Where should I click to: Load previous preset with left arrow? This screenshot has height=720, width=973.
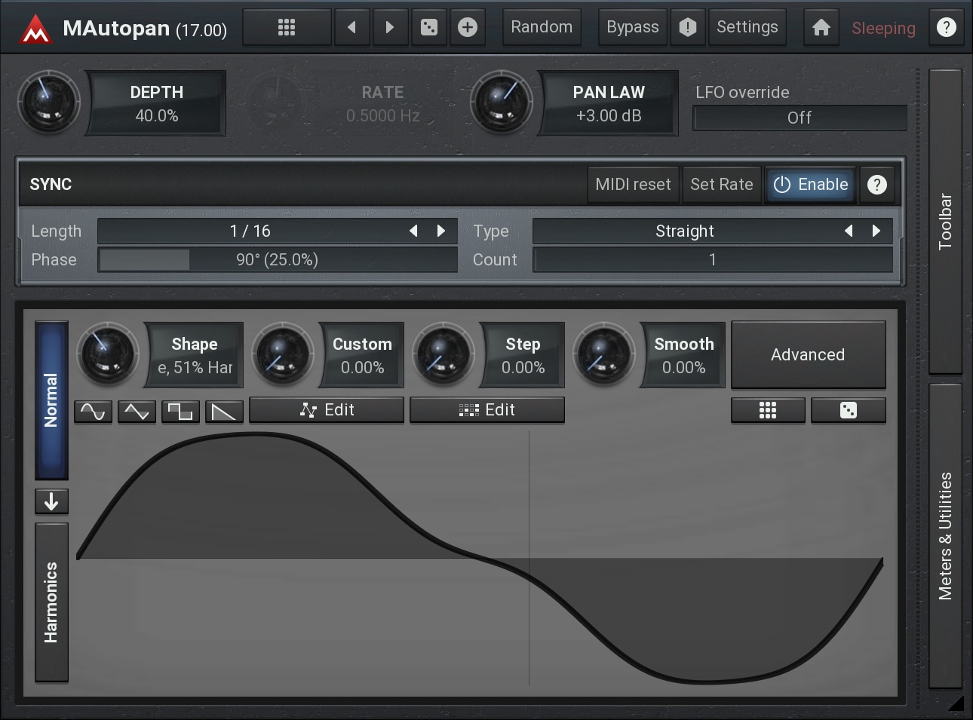[x=351, y=28]
